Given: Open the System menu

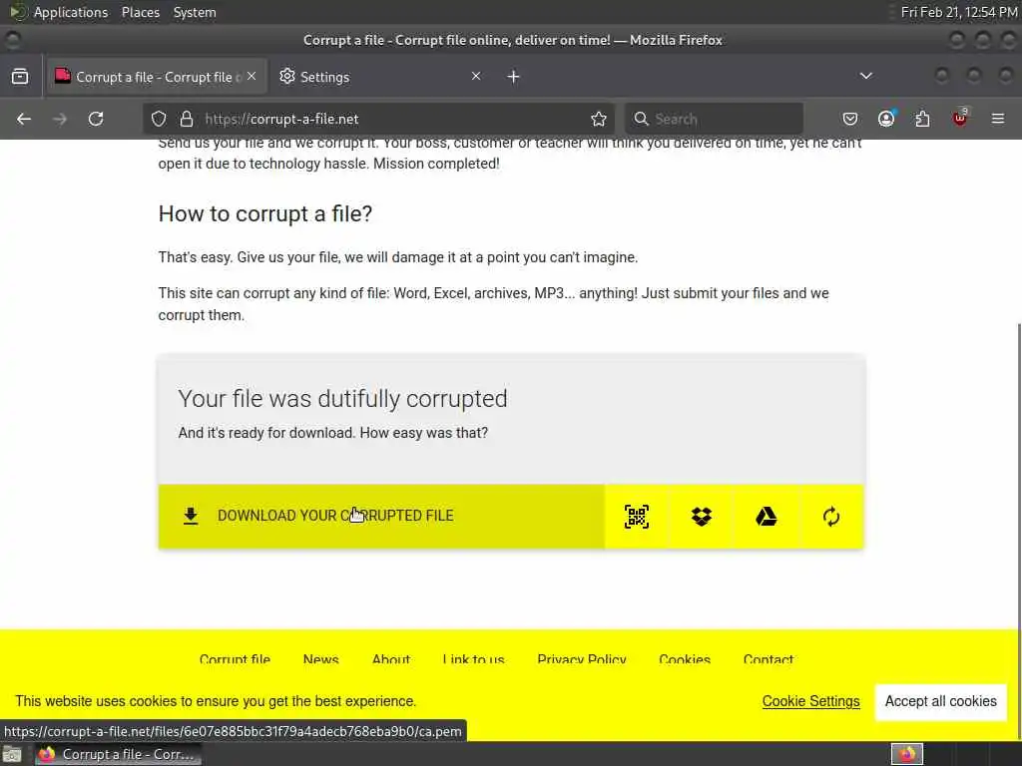Looking at the screenshot, I should (x=195, y=12).
